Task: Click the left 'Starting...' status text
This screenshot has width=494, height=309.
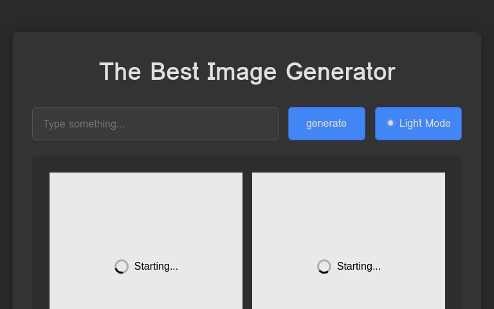Action: click(156, 267)
